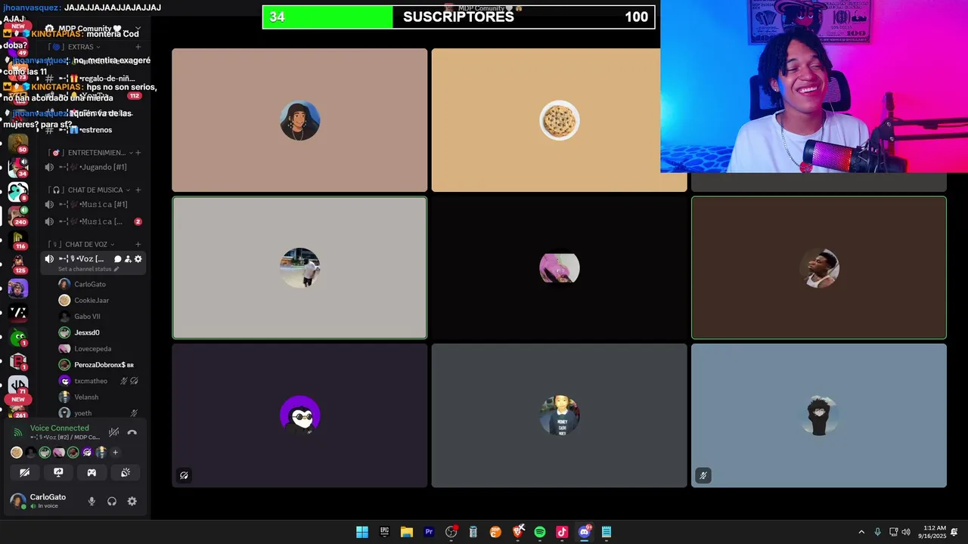Switch to Discord taskbar icon
The width and height of the screenshot is (968, 544).
click(584, 532)
